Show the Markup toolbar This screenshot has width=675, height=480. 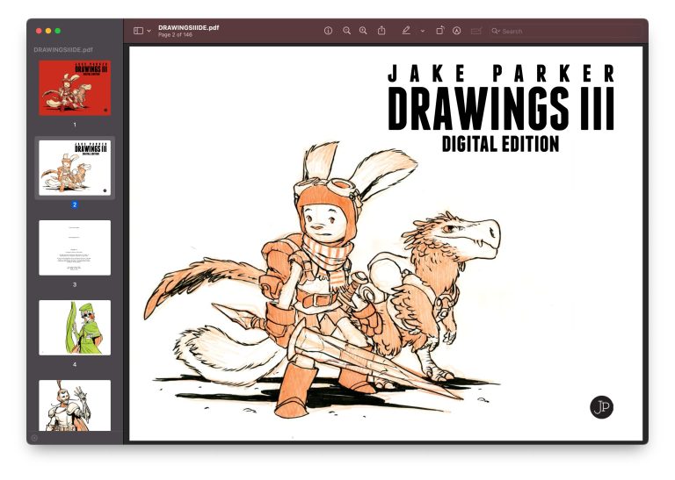(x=457, y=31)
